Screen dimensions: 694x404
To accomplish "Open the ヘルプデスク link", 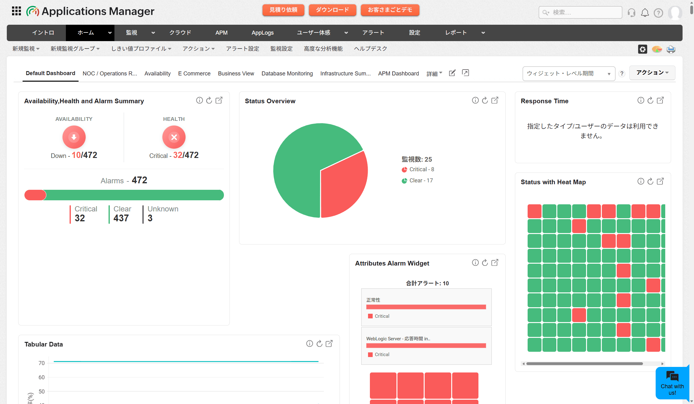I will click(x=371, y=49).
